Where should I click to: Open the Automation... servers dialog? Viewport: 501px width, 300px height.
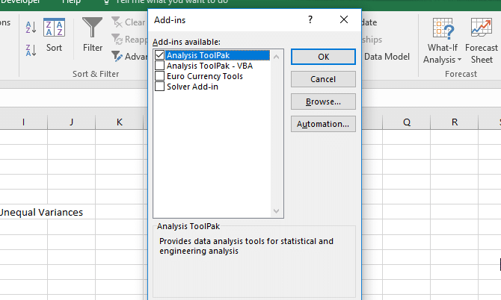point(323,124)
